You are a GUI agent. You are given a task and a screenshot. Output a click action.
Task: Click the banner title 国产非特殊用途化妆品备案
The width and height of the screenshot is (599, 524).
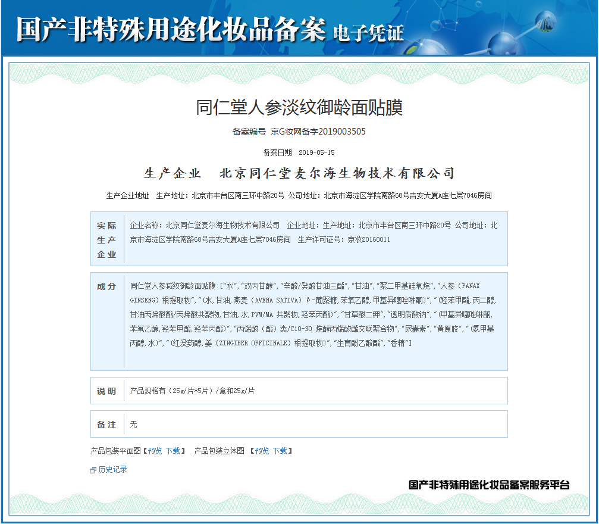tap(171, 29)
